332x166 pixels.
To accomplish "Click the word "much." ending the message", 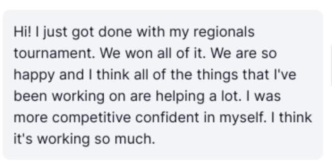I will (x=135, y=139).
